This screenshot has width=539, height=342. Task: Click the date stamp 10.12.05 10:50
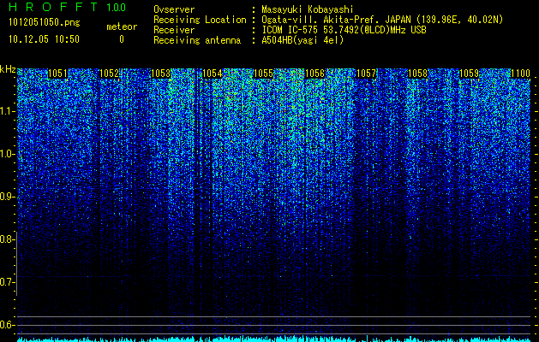[x=44, y=39]
